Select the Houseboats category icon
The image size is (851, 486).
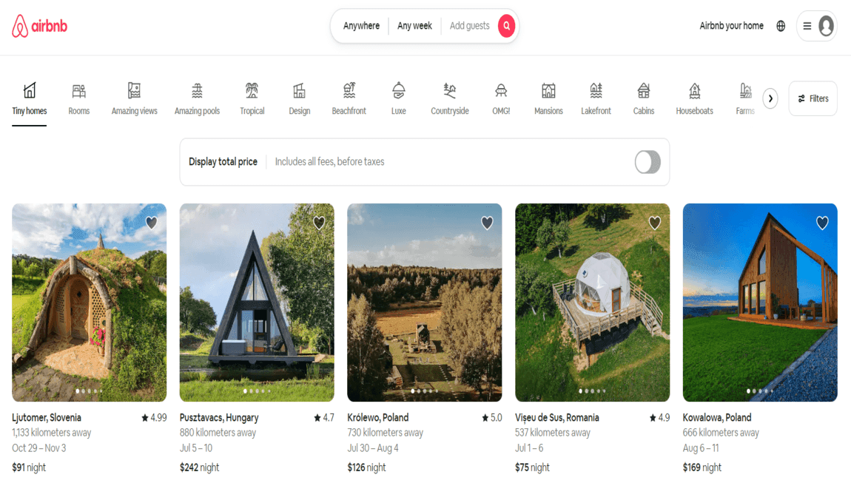(694, 92)
